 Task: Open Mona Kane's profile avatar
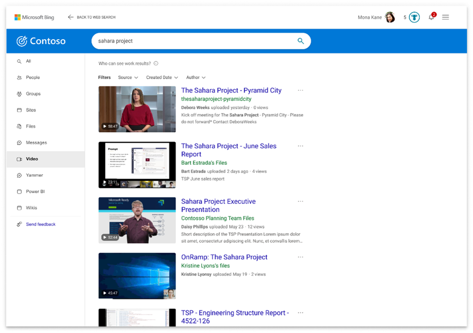pos(390,17)
